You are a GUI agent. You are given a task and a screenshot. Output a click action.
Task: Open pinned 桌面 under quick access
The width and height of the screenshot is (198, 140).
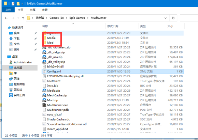pos(16,33)
